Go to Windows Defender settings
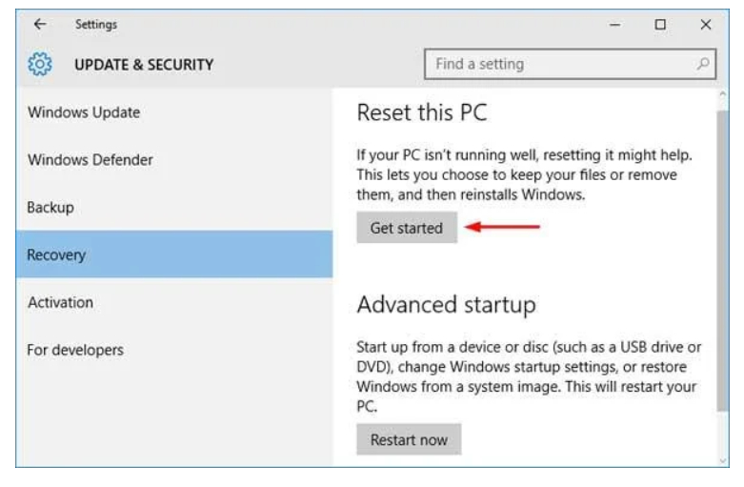The image size is (744, 487). (x=90, y=160)
